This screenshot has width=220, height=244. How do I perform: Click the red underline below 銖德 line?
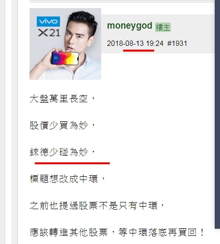(x=72, y=163)
